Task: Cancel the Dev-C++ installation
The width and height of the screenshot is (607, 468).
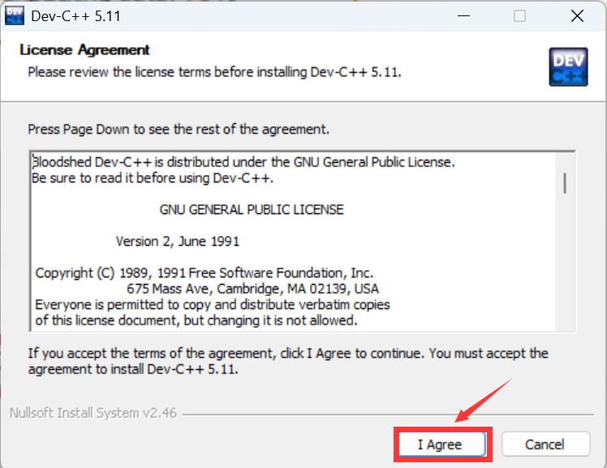Action: point(545,444)
